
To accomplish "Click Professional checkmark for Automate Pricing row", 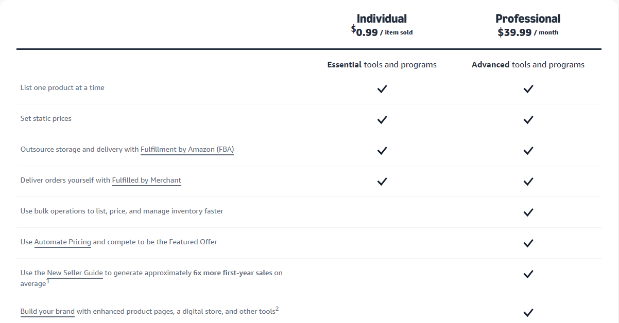I will [x=528, y=243].
